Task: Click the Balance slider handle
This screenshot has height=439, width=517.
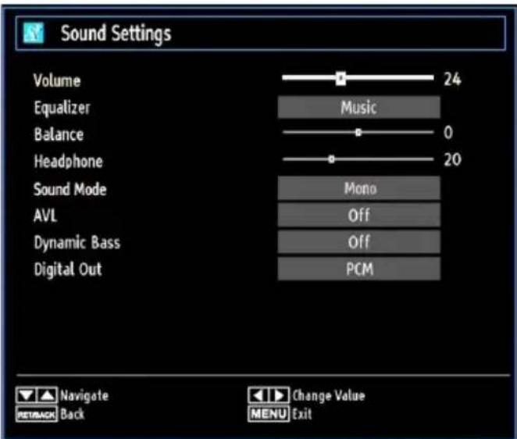Action: click(x=358, y=132)
